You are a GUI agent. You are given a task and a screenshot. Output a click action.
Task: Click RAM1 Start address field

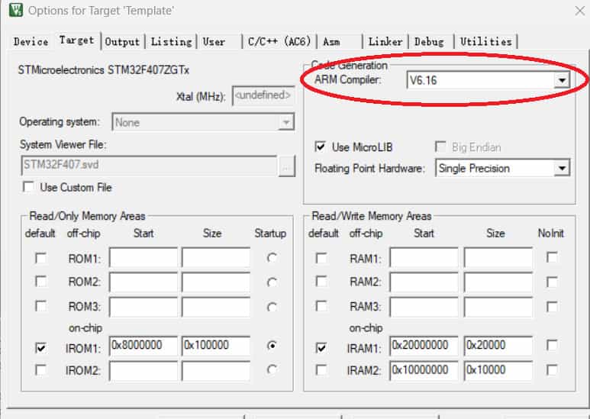tap(424, 257)
